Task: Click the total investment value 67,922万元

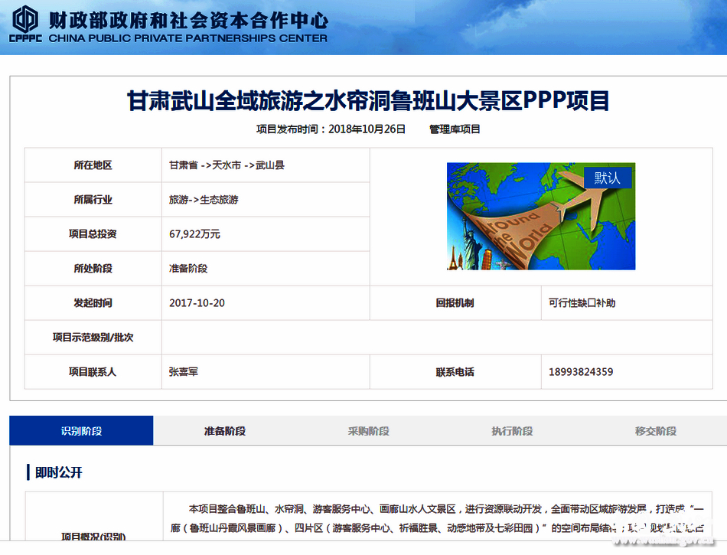Action: click(194, 234)
